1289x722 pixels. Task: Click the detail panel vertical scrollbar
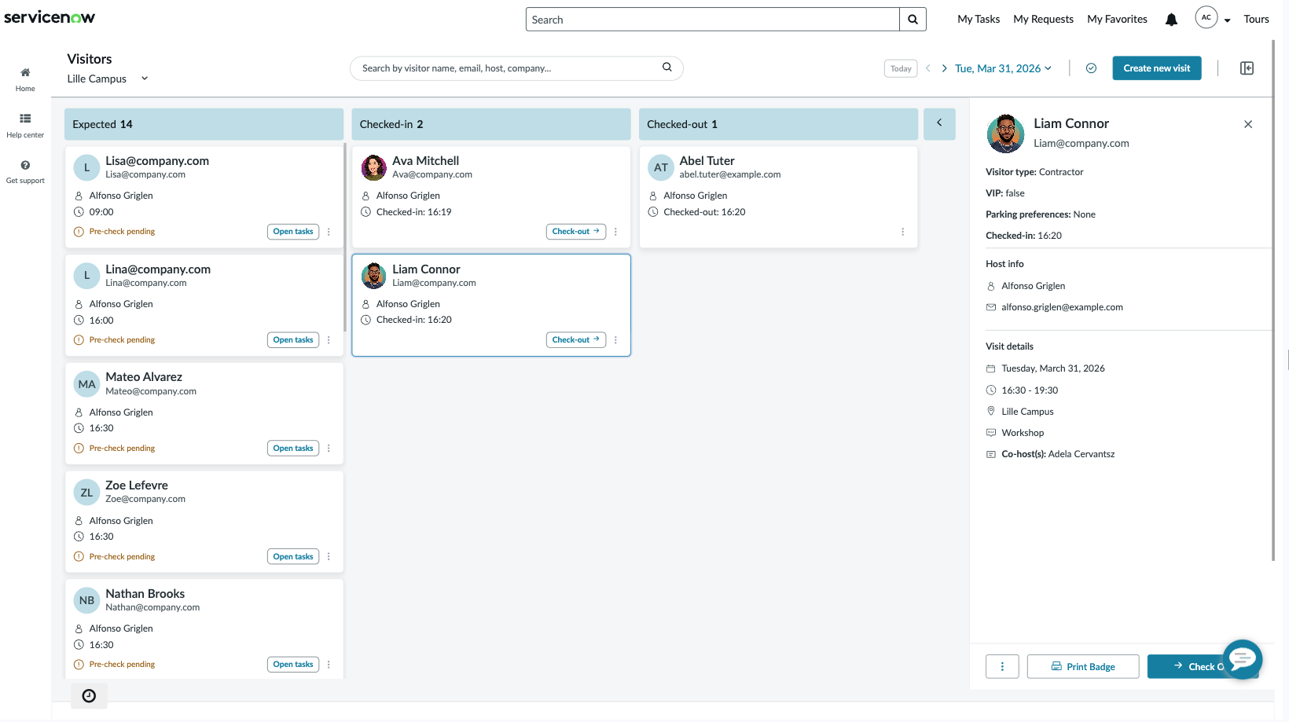tap(1273, 302)
